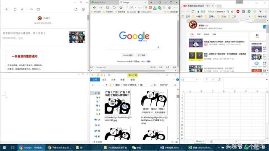
Task: Click the back arrow in File Explorer
Action: 93,85
